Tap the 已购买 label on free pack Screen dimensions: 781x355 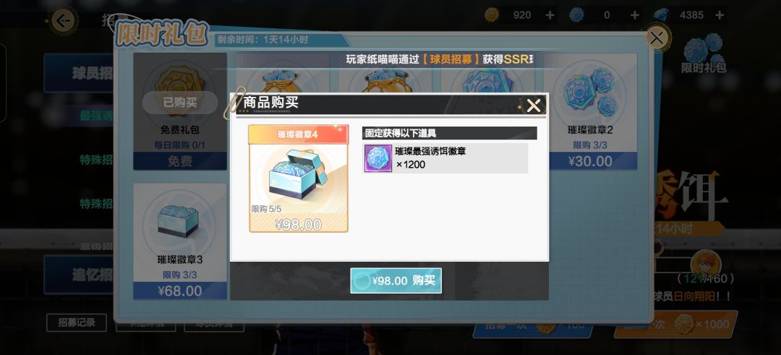pos(180,103)
